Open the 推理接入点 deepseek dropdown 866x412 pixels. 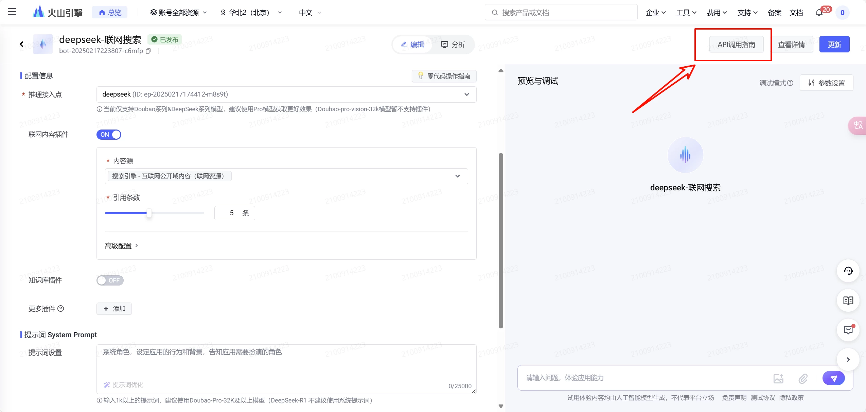coord(286,95)
